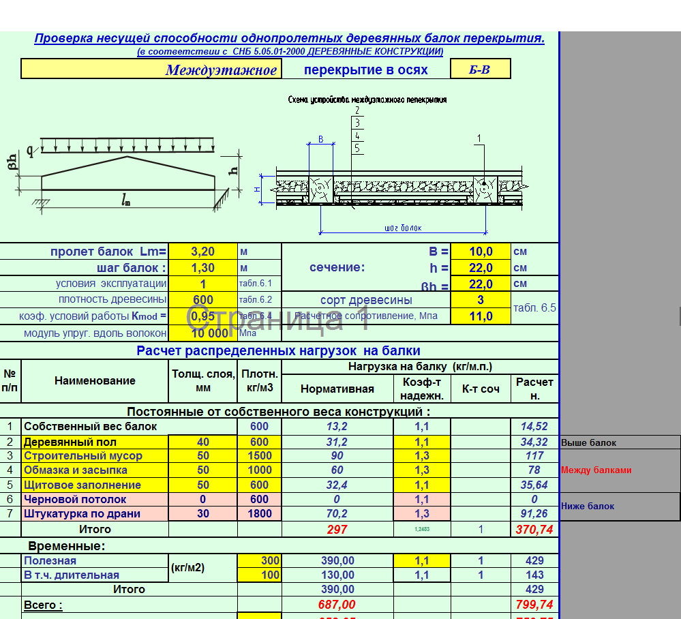Select the wood density value 600
Viewport: 681px width, 619px height.
tap(203, 300)
